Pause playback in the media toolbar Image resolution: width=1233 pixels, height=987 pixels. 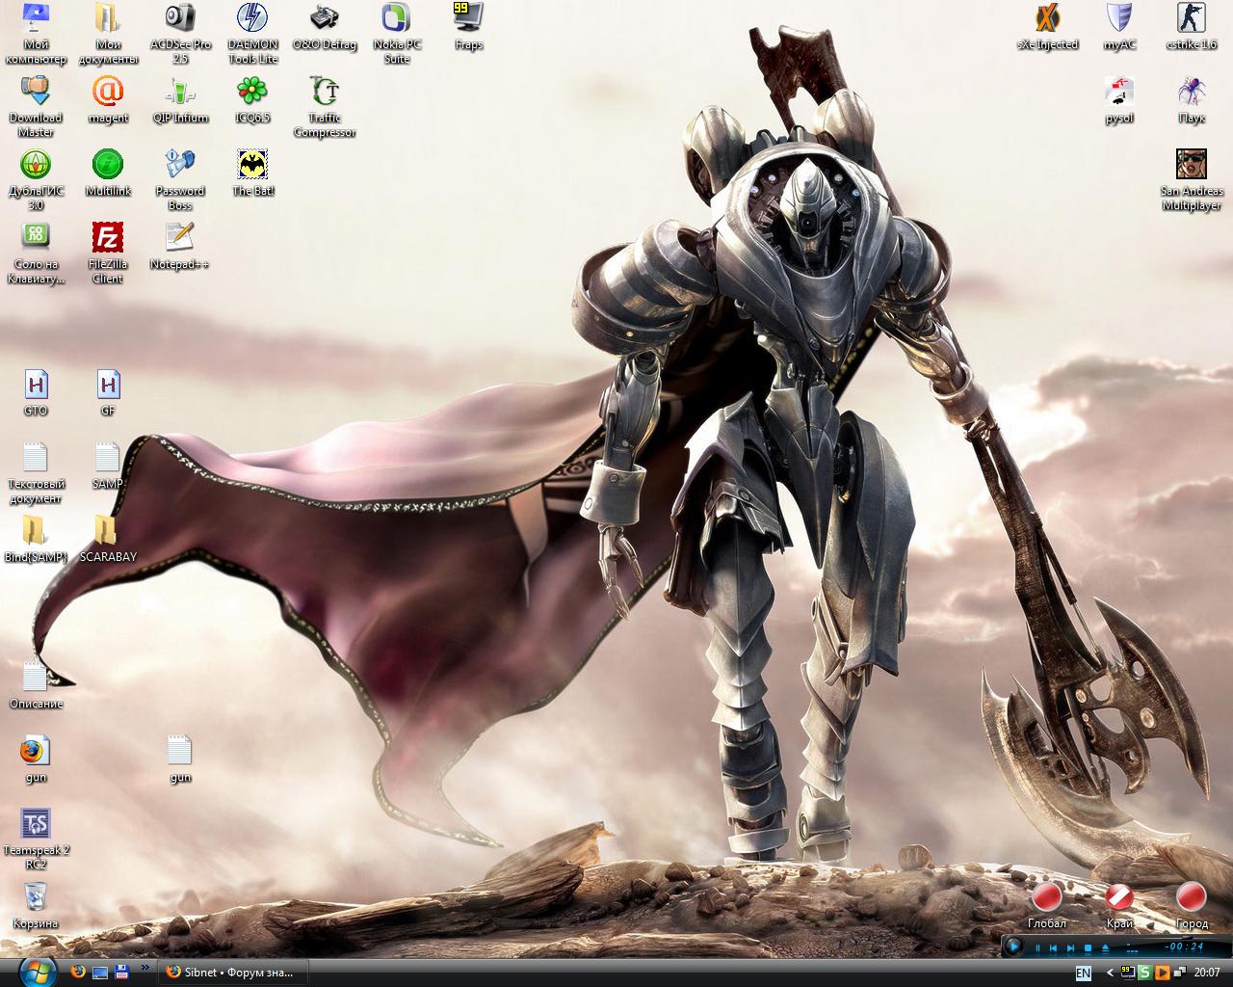1037,948
